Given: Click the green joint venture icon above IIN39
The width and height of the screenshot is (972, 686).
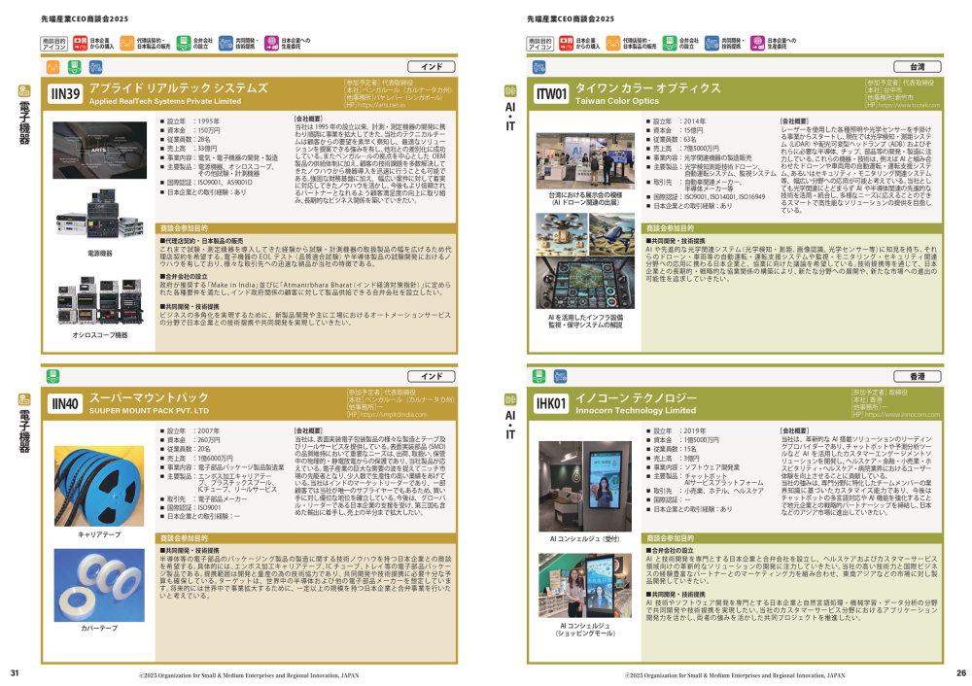Looking at the screenshot, I should (x=73, y=67).
